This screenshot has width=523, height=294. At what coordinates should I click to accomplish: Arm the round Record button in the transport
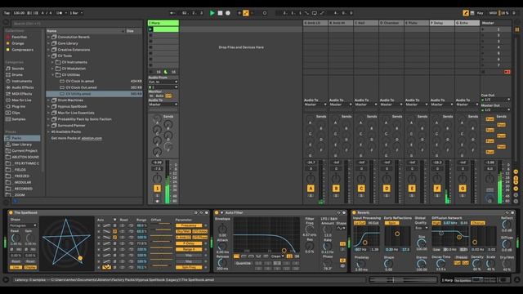click(228, 13)
